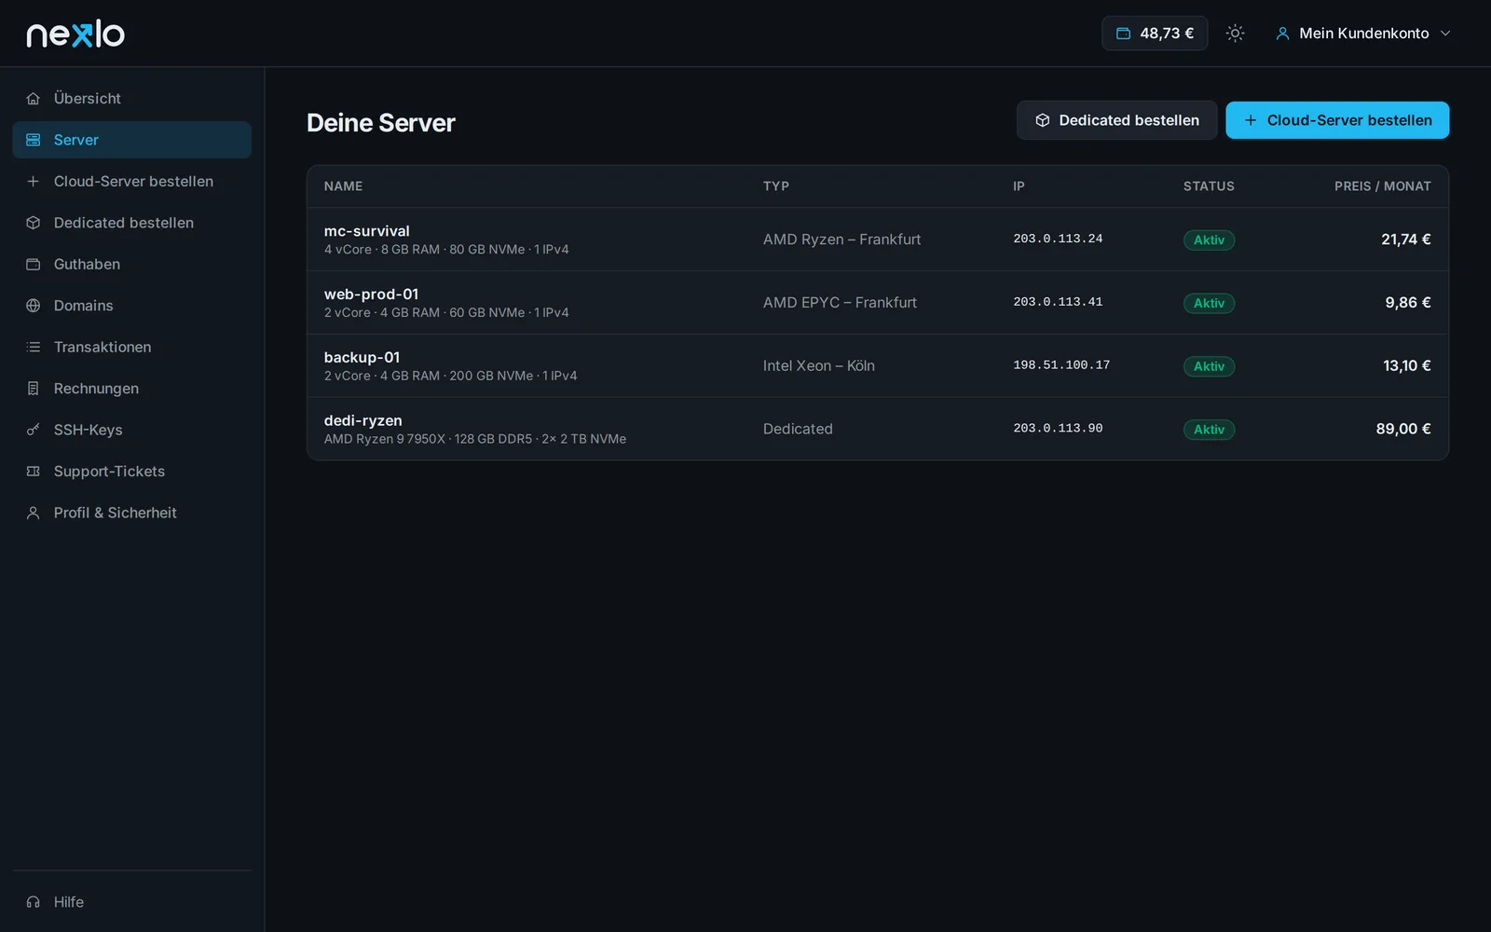Click the globe icon beside Domains
Viewport: 1491px width, 932px height.
pyautogui.click(x=34, y=306)
